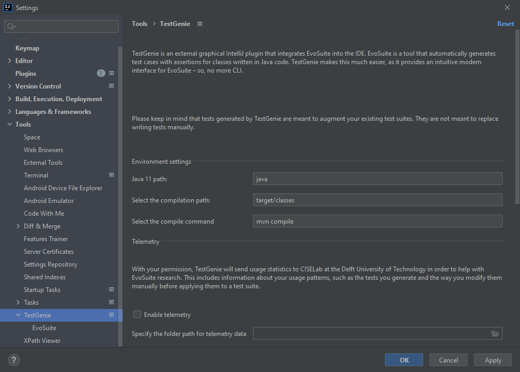The height and width of the screenshot is (372, 520).
Task: Select Android Device File Explorer
Action: point(63,188)
